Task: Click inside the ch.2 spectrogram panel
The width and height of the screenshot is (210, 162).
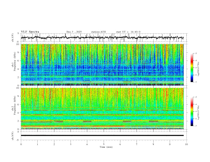Action: tap(102, 109)
